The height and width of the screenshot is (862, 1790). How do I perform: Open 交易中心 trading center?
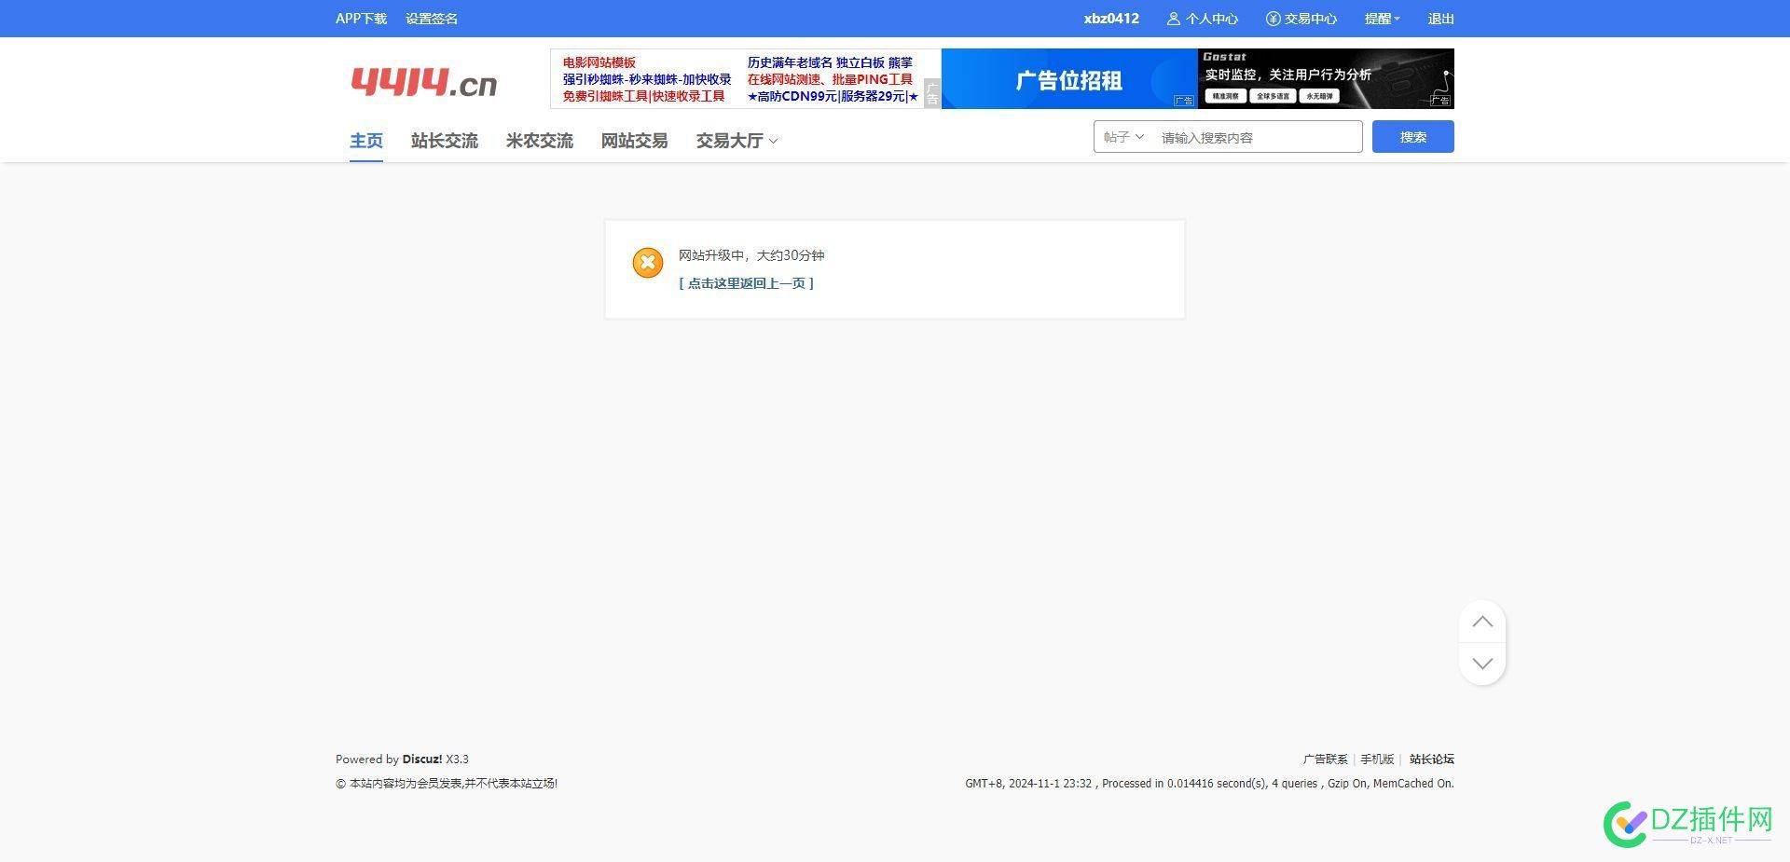coord(1301,19)
